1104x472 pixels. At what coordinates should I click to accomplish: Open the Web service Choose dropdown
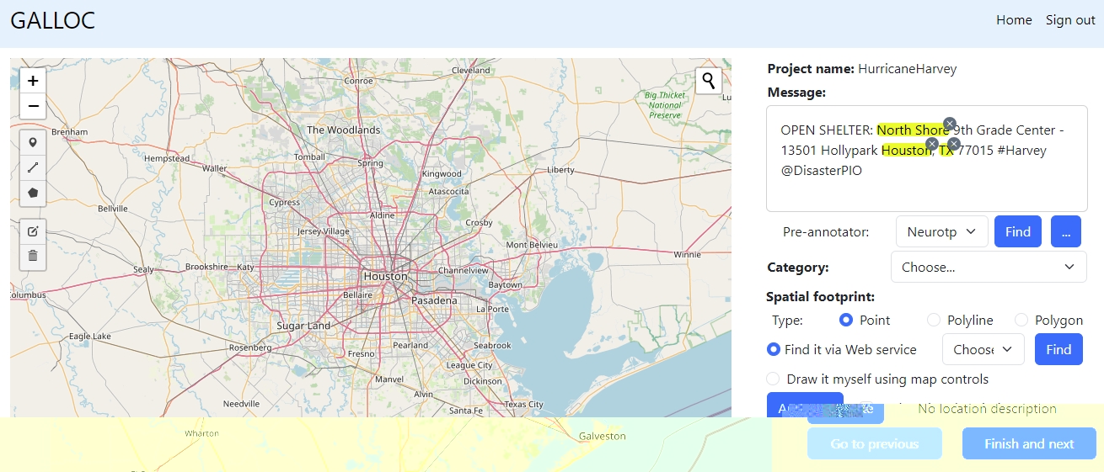[983, 349]
